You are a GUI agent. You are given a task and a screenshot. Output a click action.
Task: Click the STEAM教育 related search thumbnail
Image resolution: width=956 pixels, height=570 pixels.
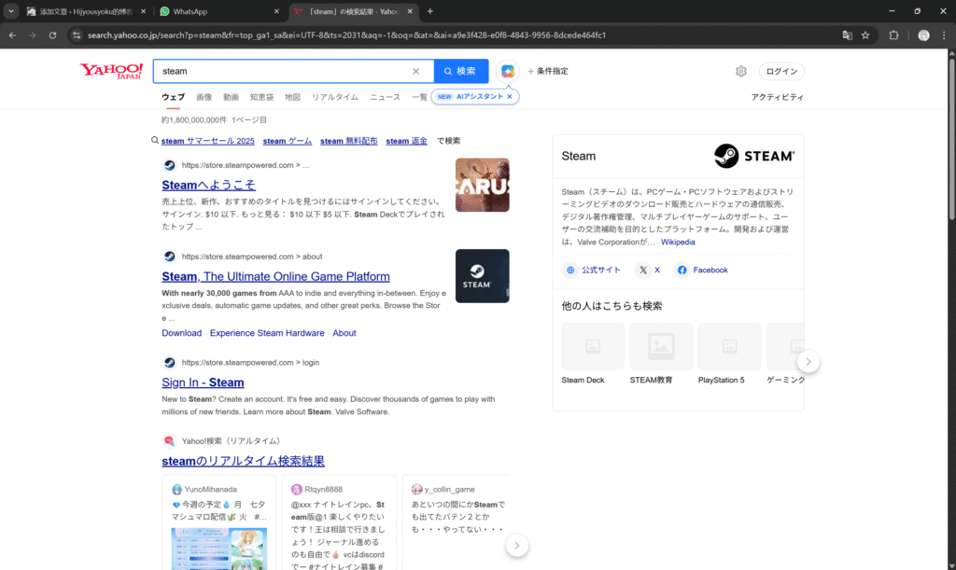tap(661, 346)
